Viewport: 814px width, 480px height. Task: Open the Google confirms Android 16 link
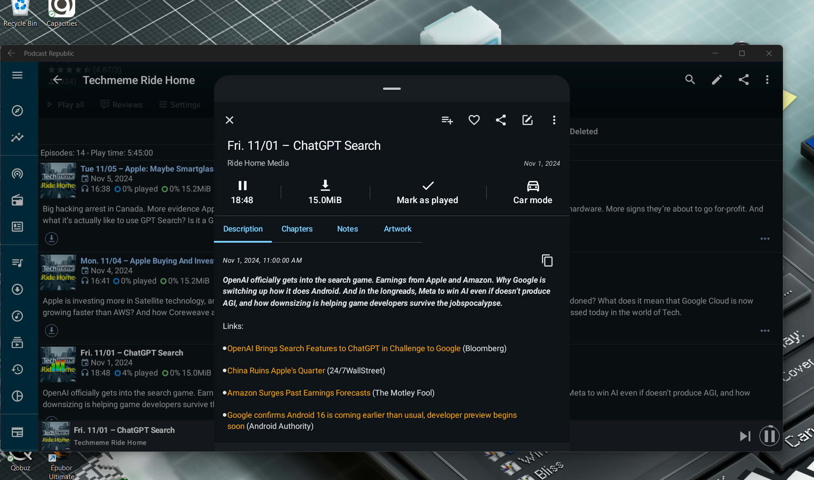tap(372, 420)
